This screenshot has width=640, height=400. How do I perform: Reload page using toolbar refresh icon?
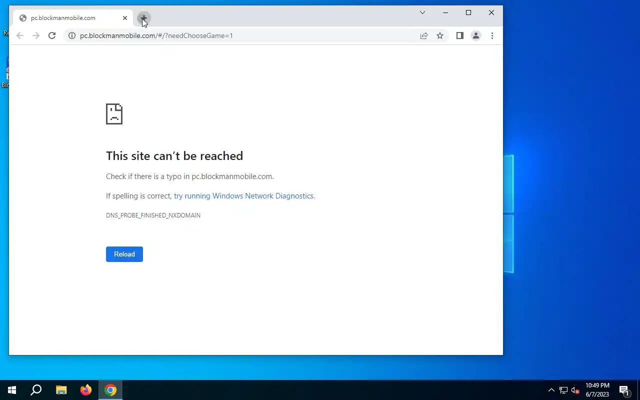pyautogui.click(x=52, y=35)
